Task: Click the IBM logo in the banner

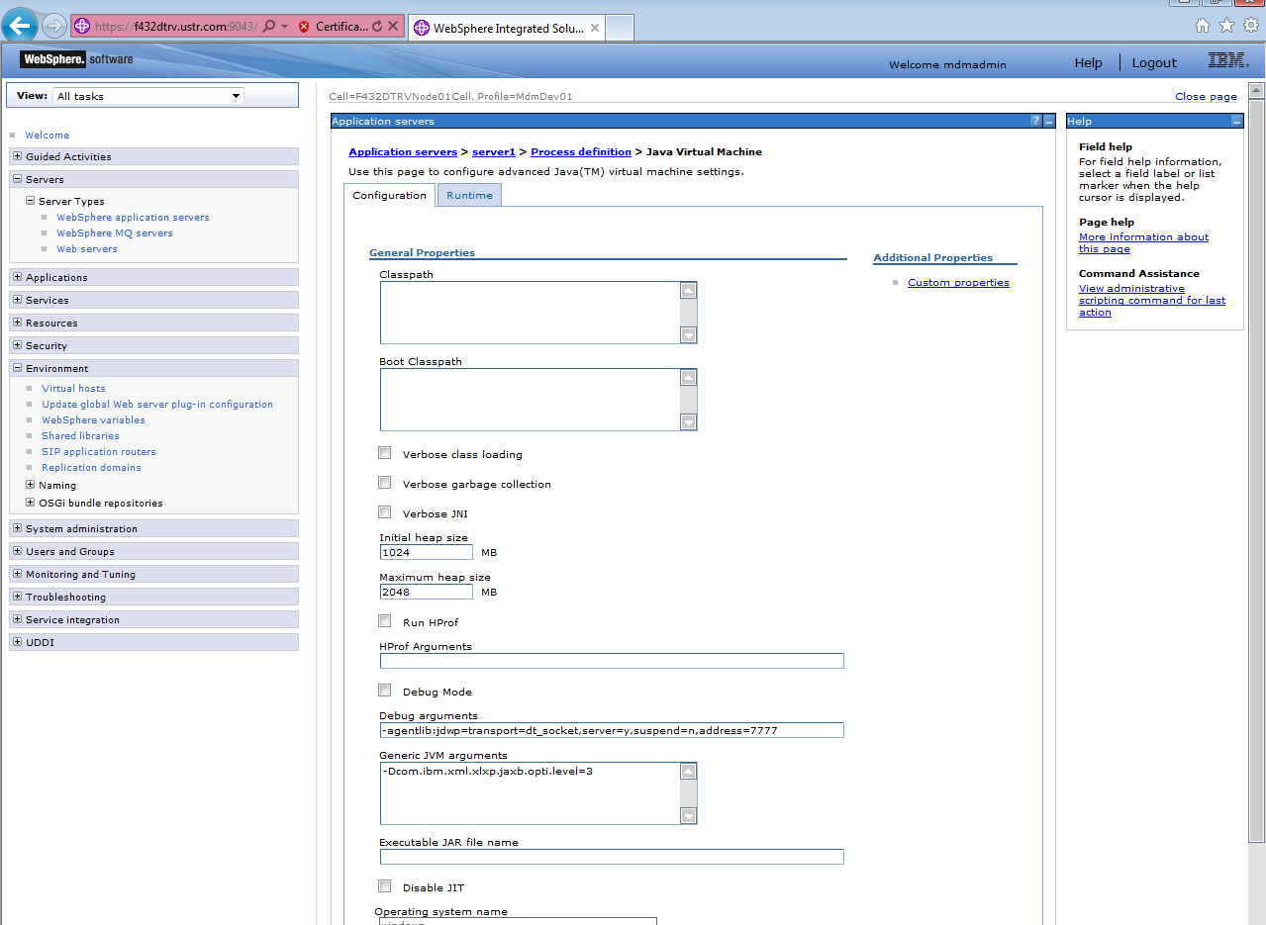Action: tap(1227, 61)
